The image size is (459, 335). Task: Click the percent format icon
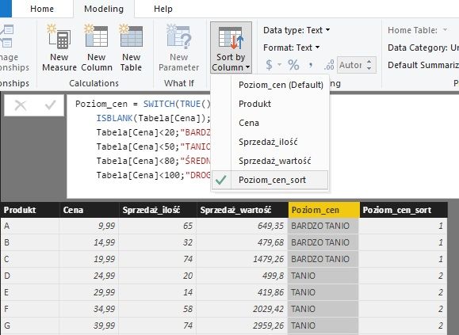point(293,65)
